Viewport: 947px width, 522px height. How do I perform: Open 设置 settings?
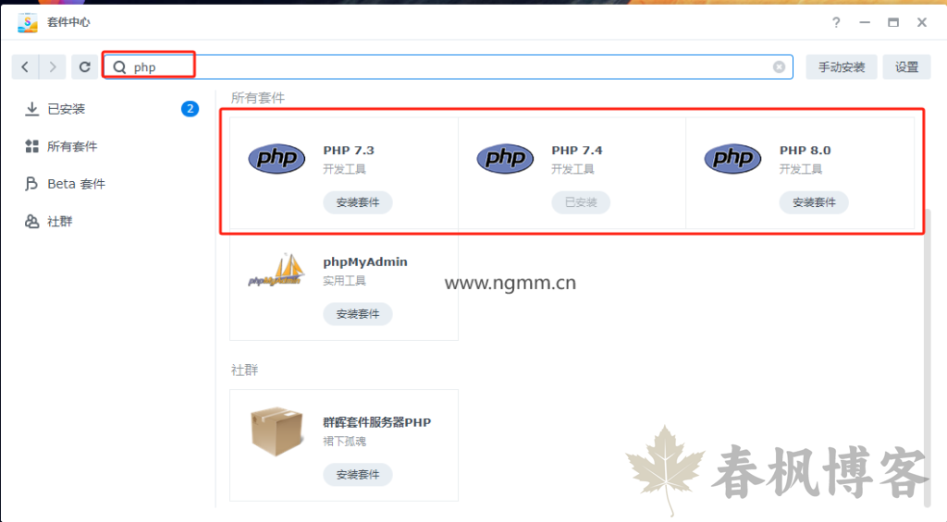(x=906, y=67)
